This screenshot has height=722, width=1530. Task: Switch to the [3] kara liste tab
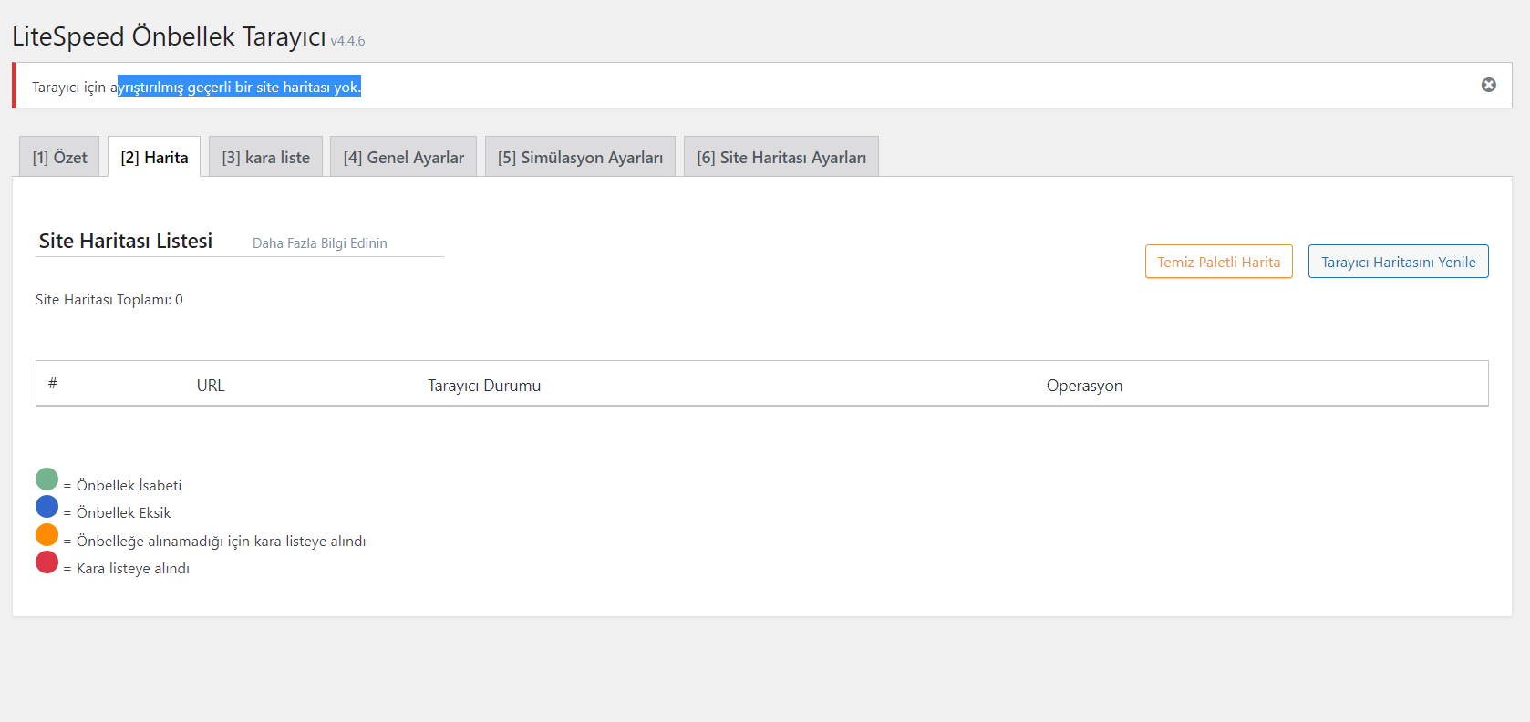click(x=265, y=157)
